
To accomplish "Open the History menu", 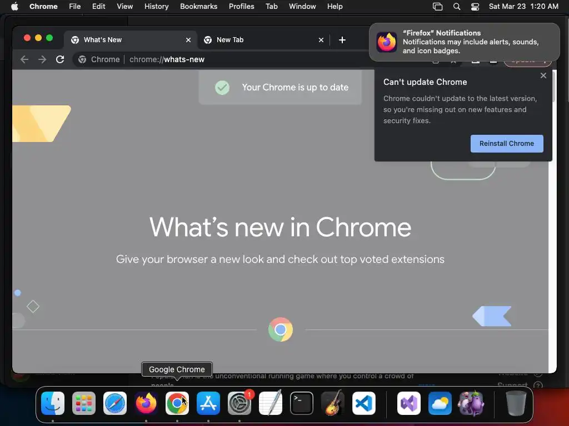I will (156, 7).
